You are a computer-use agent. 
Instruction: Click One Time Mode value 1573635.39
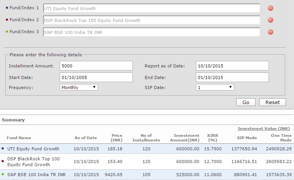tap(279, 175)
